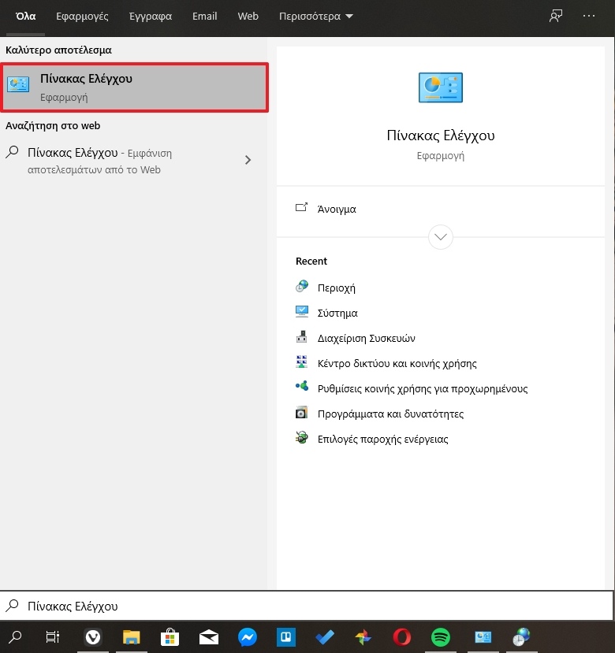Click the feedback icon in search header

coord(556,16)
